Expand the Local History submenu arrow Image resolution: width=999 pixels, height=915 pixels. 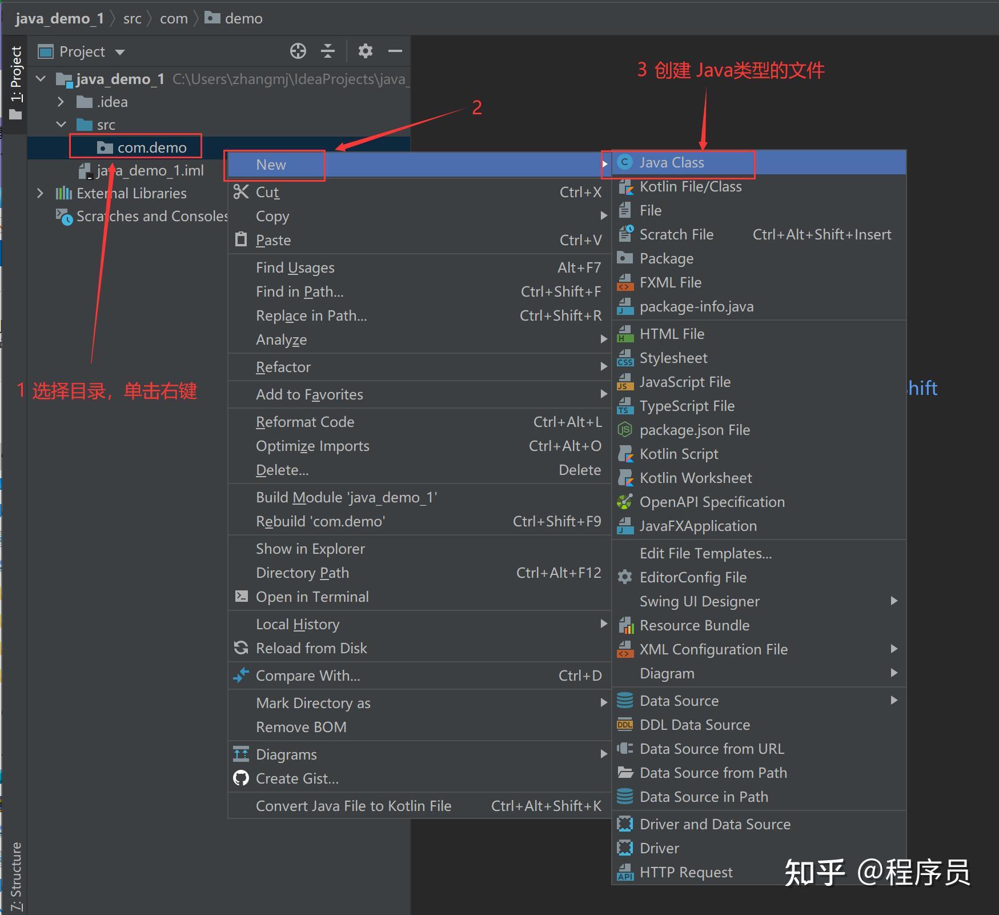click(x=604, y=624)
